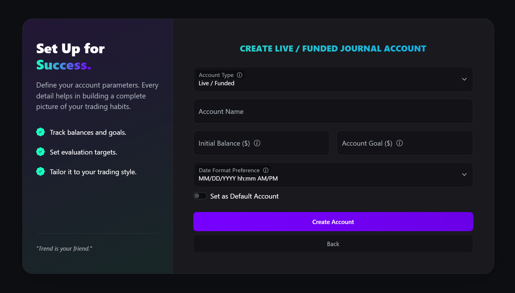Open the Account Type dropdown
Screen dimensions: 515x293
[333, 80]
